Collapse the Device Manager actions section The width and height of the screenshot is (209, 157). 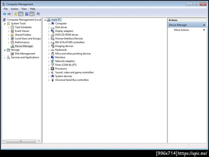pyautogui.click(x=204, y=25)
